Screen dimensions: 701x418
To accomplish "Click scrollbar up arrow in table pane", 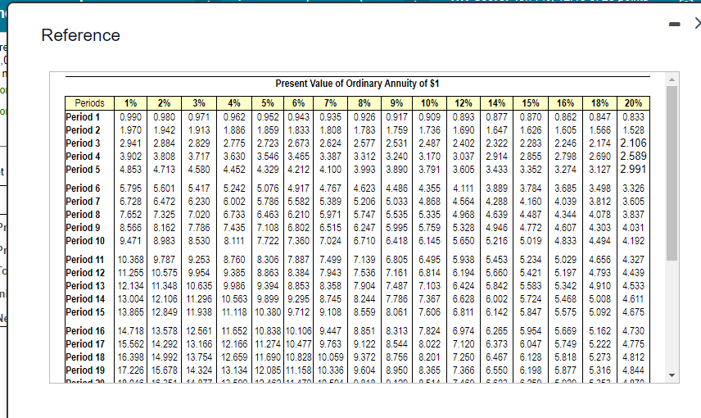I will (672, 80).
